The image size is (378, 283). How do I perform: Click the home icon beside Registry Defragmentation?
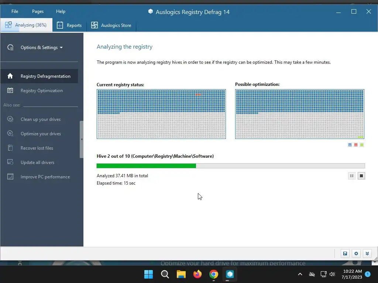(10, 76)
